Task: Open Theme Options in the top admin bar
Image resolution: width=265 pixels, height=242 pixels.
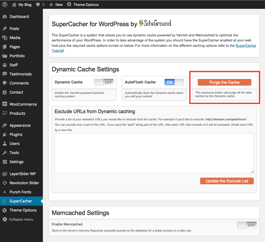Action: [86, 5]
